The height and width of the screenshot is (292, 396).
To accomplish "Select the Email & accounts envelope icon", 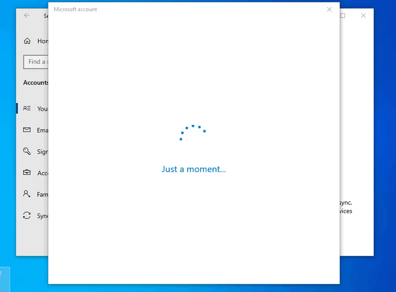I will tap(27, 130).
